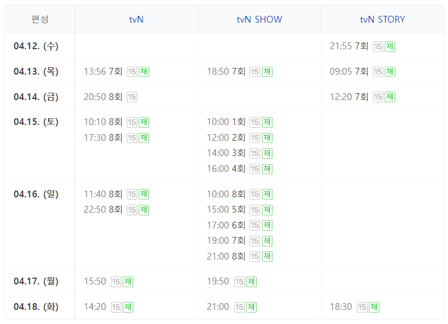Click the 15 rating badge next to 12:20

point(378,97)
